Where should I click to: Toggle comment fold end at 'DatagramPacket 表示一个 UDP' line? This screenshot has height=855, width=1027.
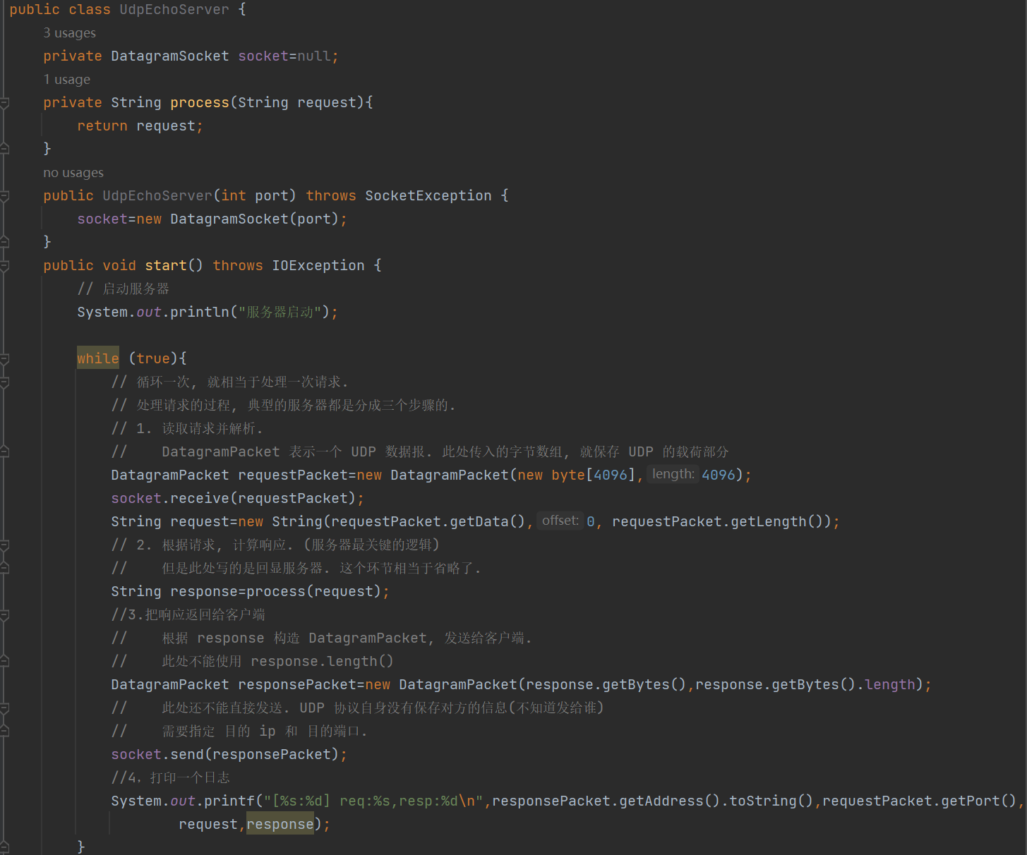point(4,452)
